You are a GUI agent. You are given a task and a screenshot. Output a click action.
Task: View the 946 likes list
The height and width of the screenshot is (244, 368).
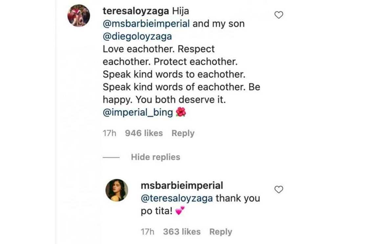click(x=144, y=133)
